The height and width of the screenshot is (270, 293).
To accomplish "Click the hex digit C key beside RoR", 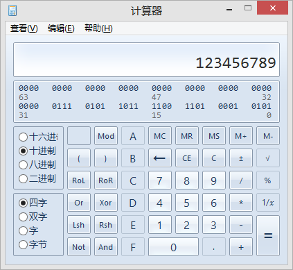I will coord(133,180).
